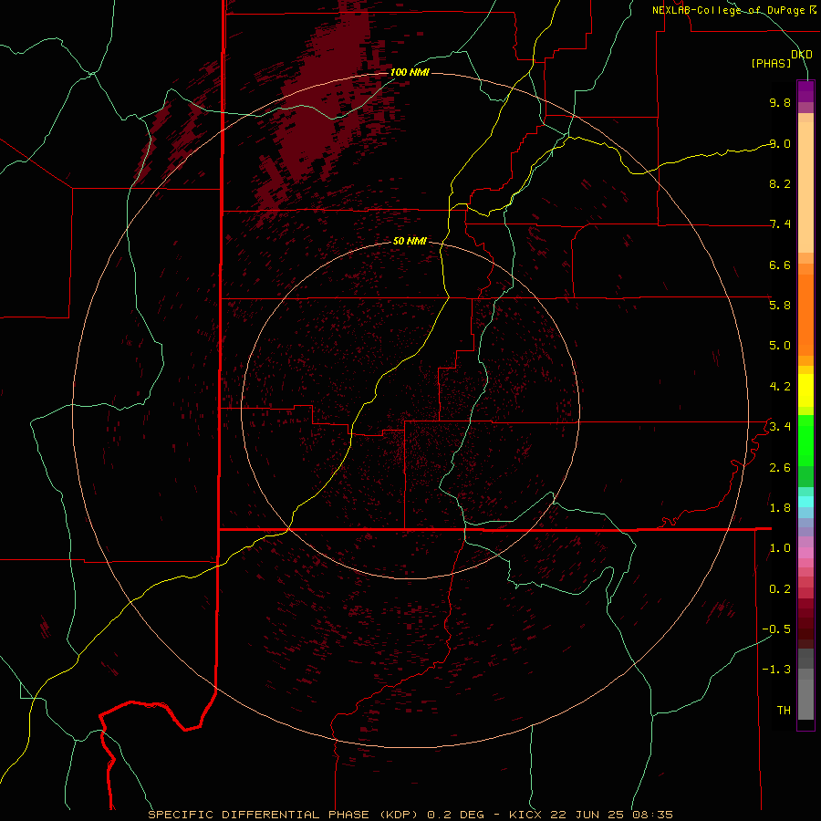Screen dimensions: 821x821
Task: Click the 1.8 scale label
Action: point(780,508)
